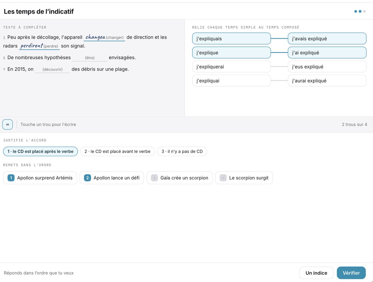The width and height of the screenshot is (373, 282).
Task: Select the tile j'expliquerai
Action: click(x=232, y=67)
